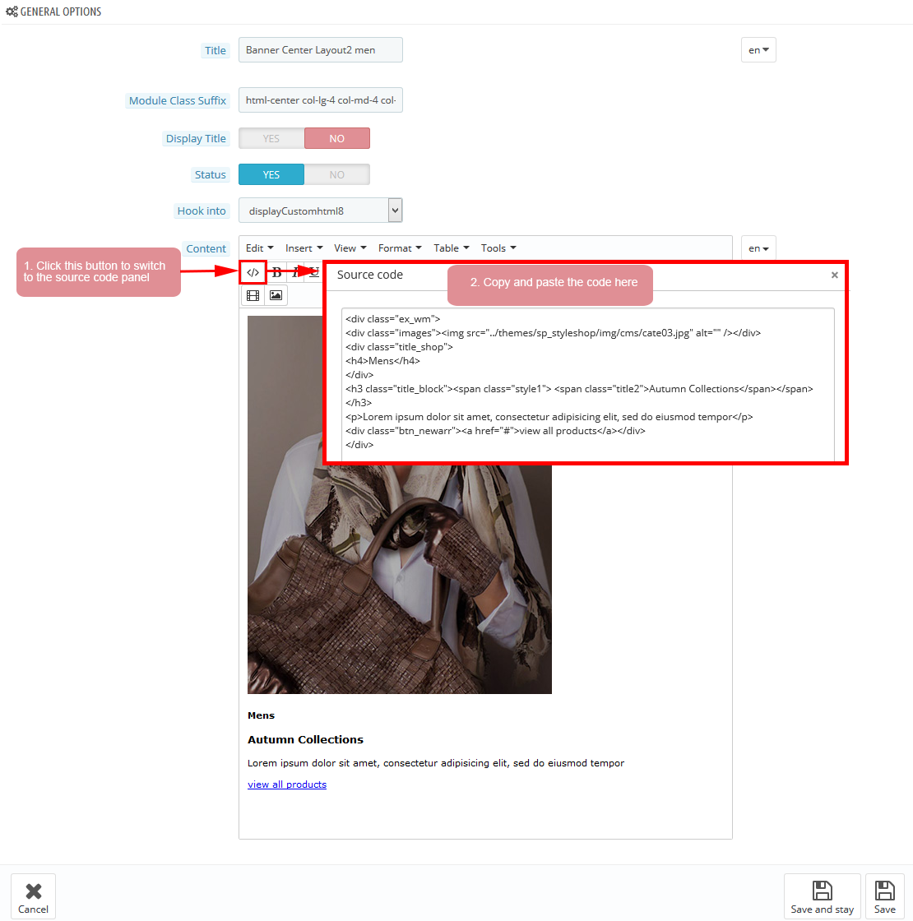Click the Save and stay button

point(822,897)
